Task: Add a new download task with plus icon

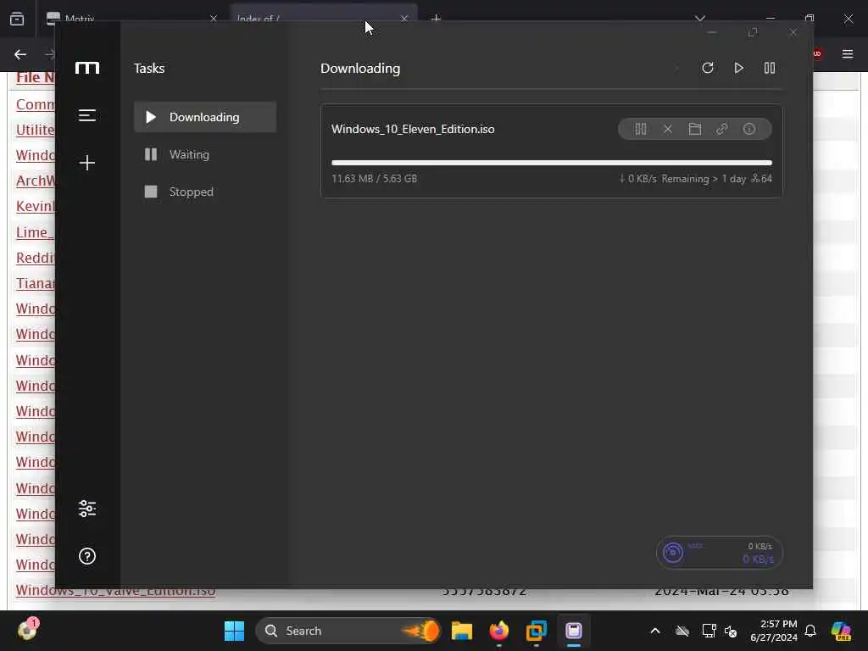Action: [x=87, y=163]
